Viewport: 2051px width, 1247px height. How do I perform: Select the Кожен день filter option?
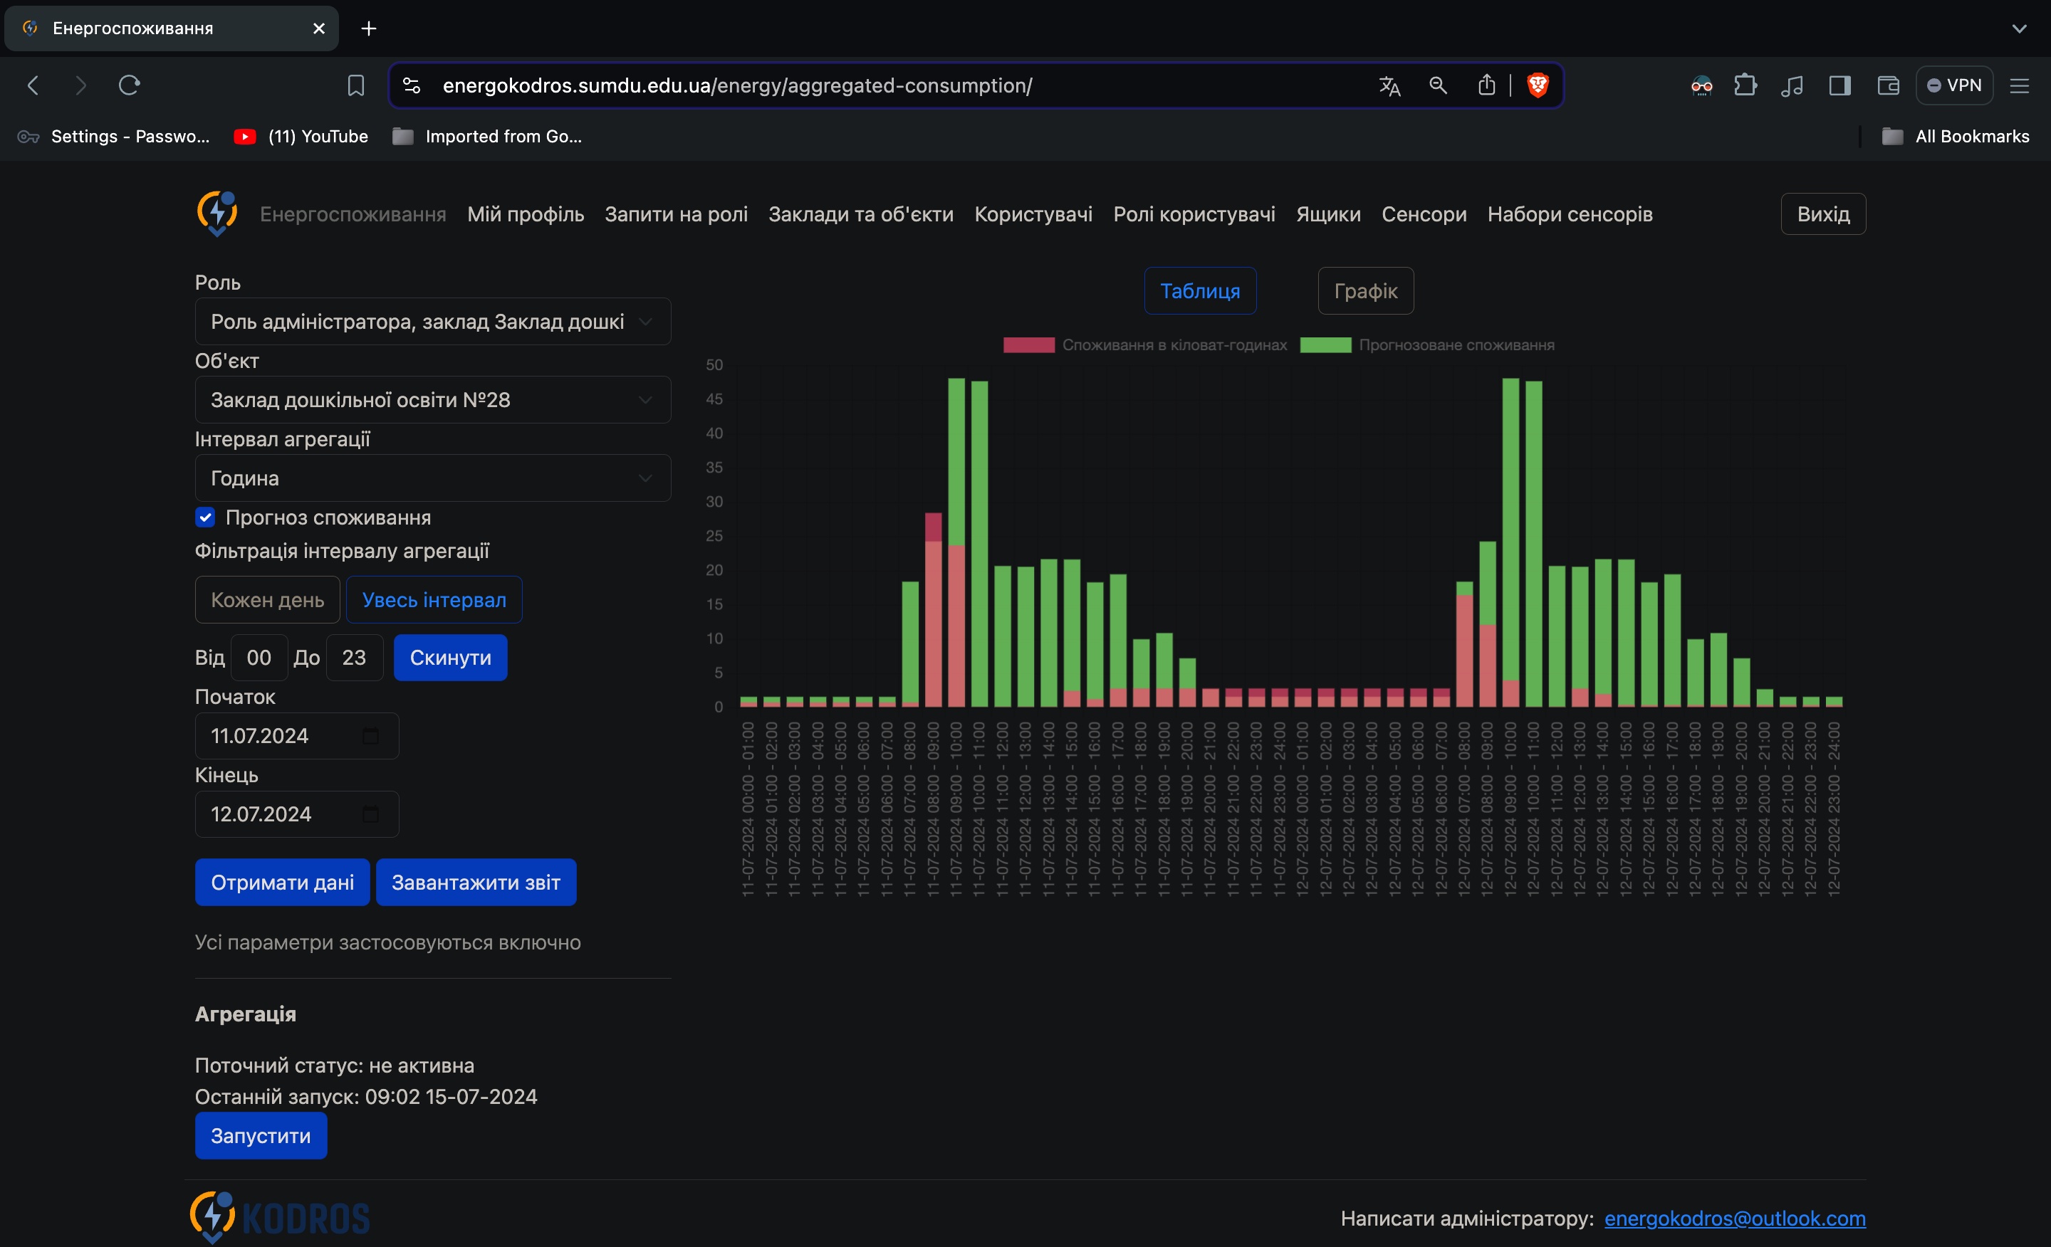click(267, 599)
